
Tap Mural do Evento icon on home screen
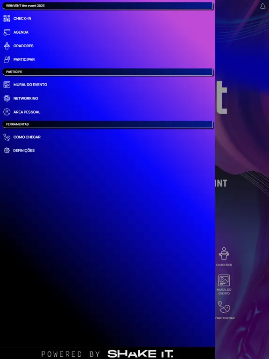[x=224, y=280]
